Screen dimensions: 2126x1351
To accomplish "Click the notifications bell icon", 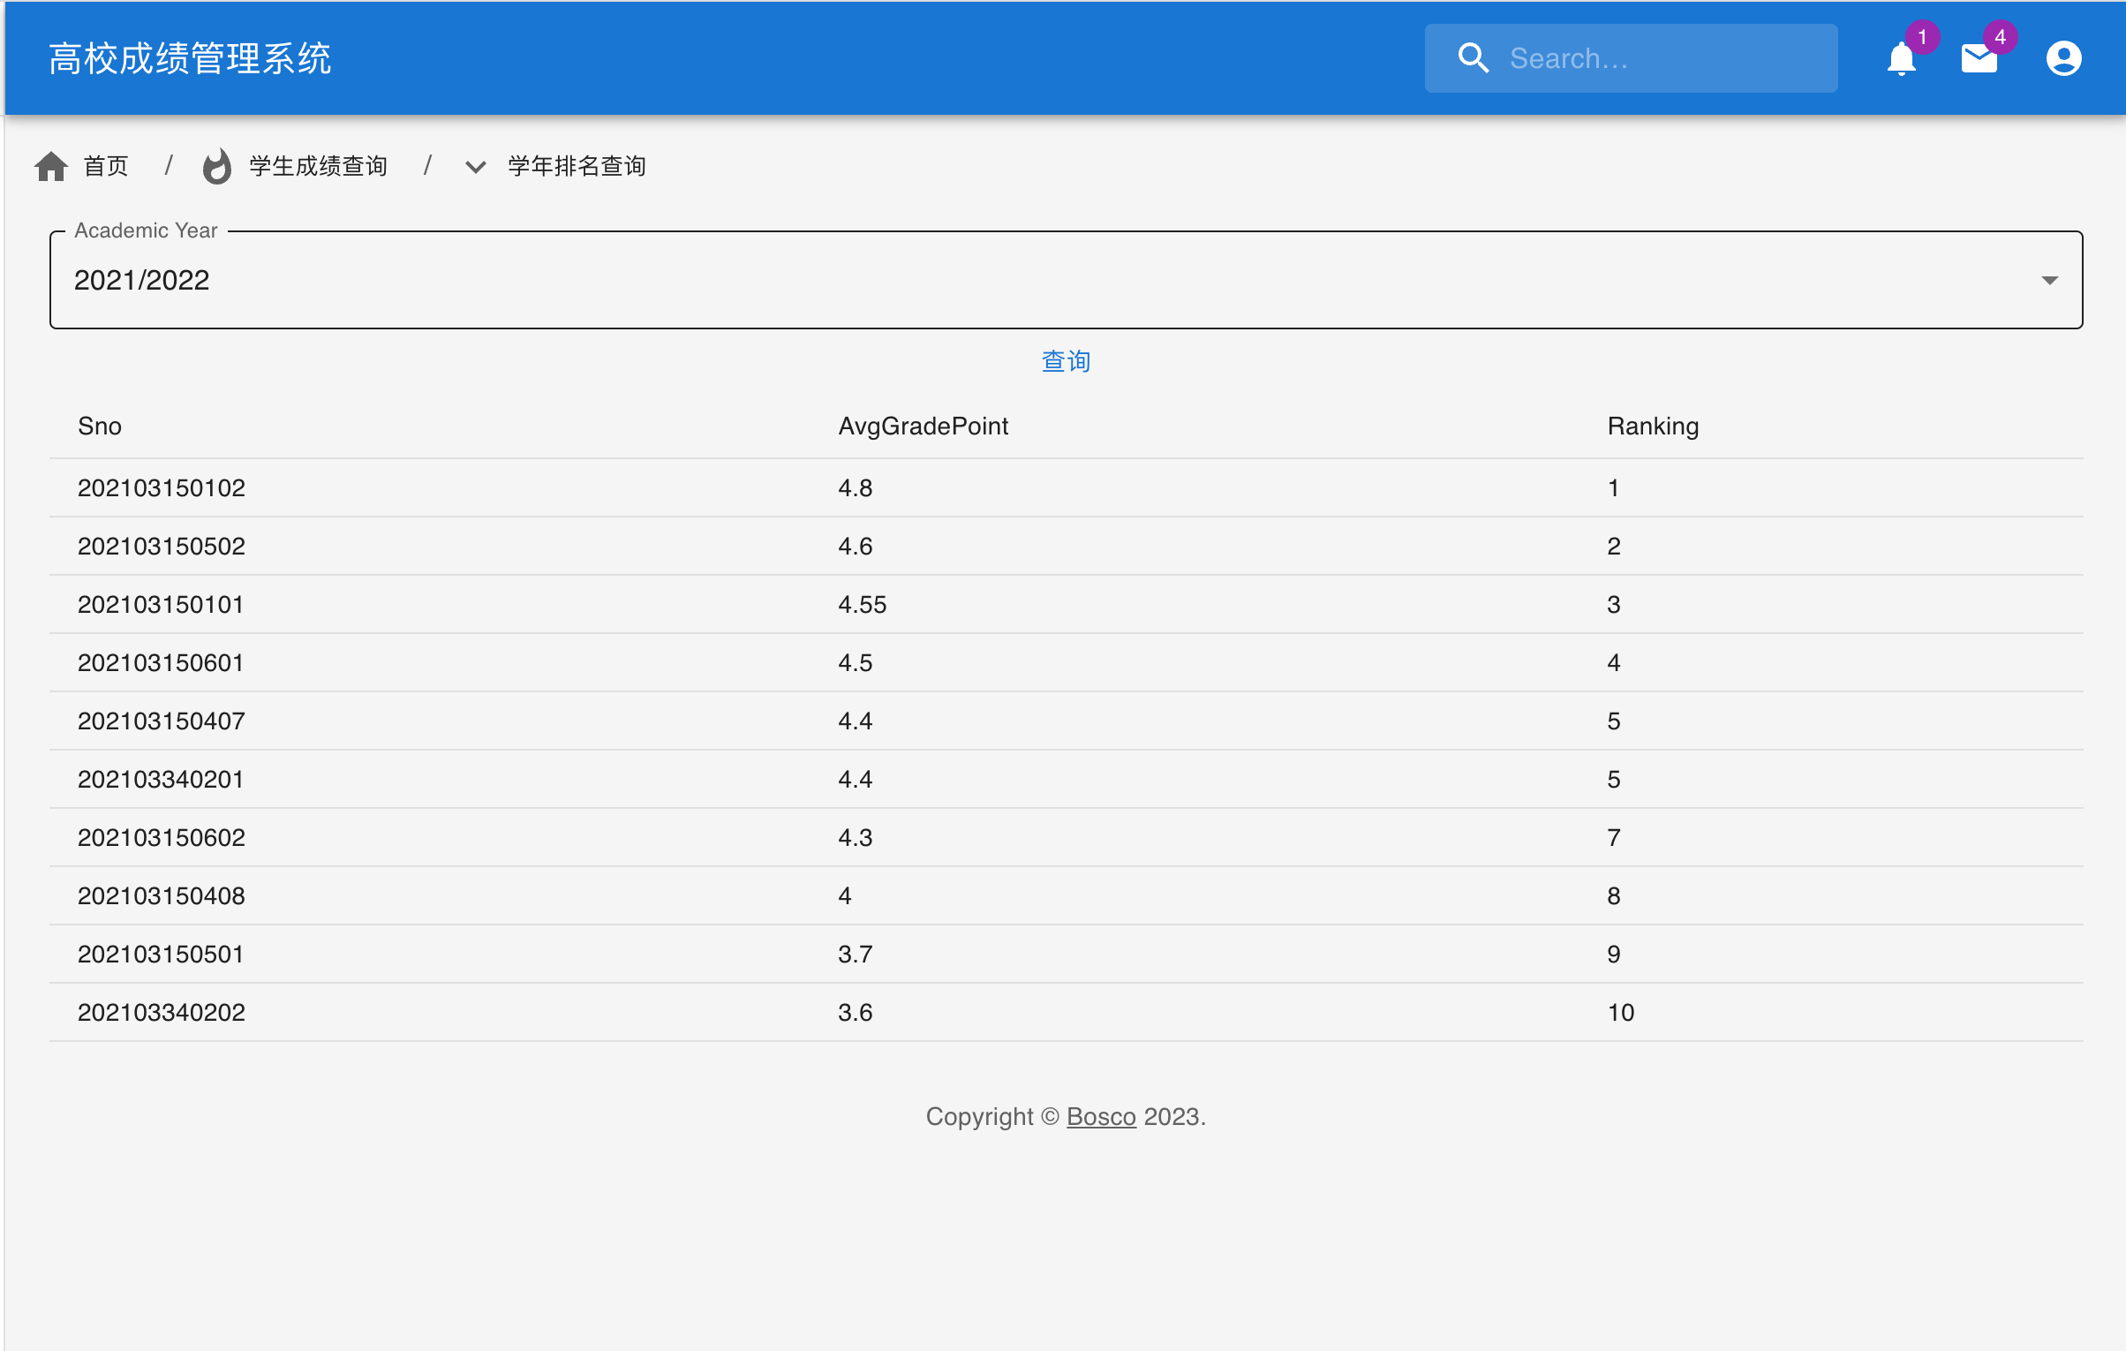I will point(1901,60).
